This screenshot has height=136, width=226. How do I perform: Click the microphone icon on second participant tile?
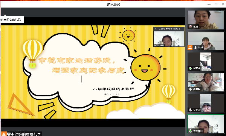195,48
